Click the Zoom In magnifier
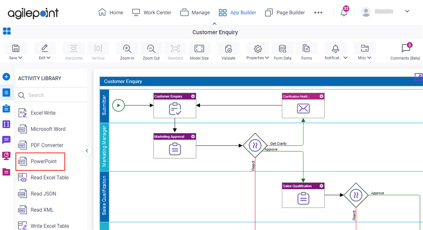Image resolution: width=423 pixels, height=230 pixels. [x=127, y=49]
